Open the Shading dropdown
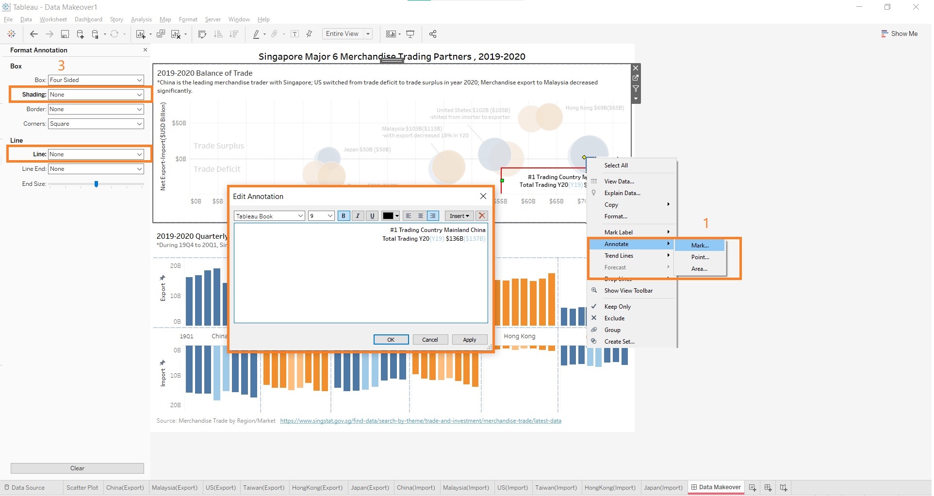This screenshot has height=496, width=934. click(x=96, y=95)
